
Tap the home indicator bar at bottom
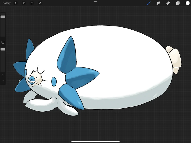point(96,141)
